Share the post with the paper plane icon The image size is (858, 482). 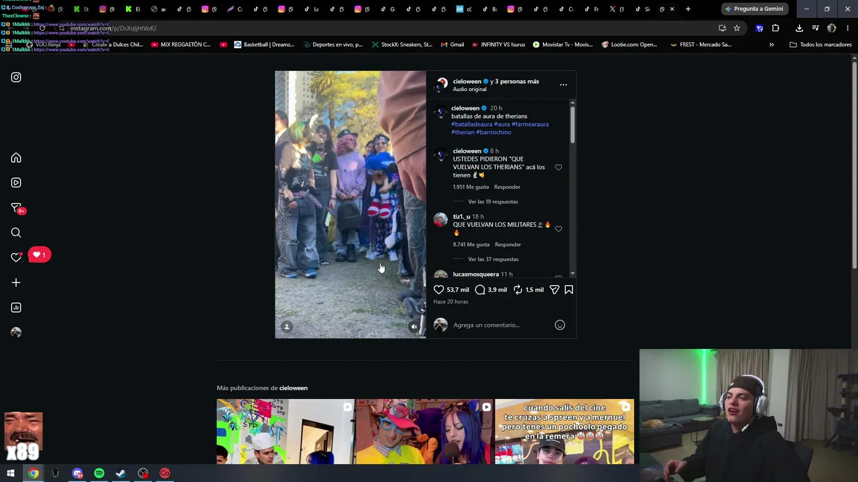tap(554, 290)
